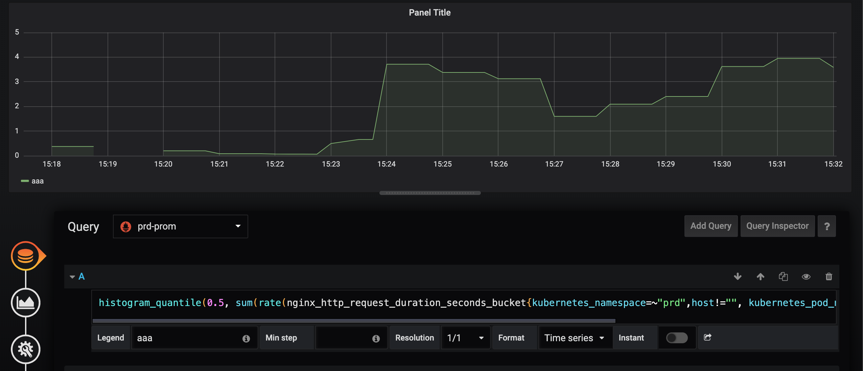Click the Resolution label
The width and height of the screenshot is (863, 371).
(x=414, y=338)
